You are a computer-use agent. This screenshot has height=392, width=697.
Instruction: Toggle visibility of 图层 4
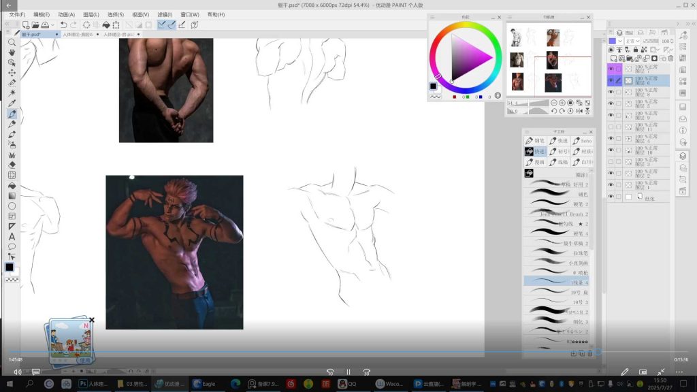(611, 138)
